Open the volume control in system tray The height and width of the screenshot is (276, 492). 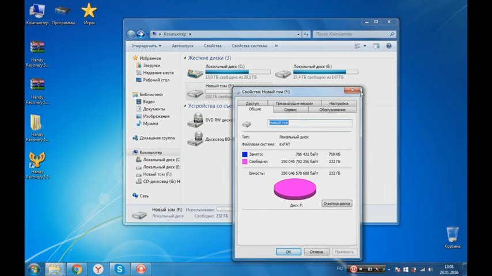pyautogui.click(x=430, y=270)
